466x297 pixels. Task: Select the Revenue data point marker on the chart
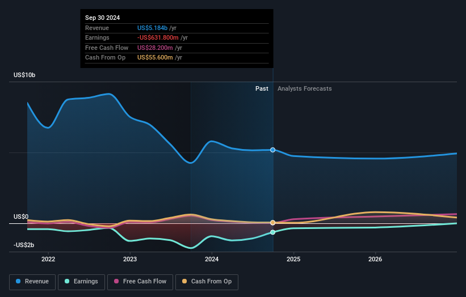[273, 150]
